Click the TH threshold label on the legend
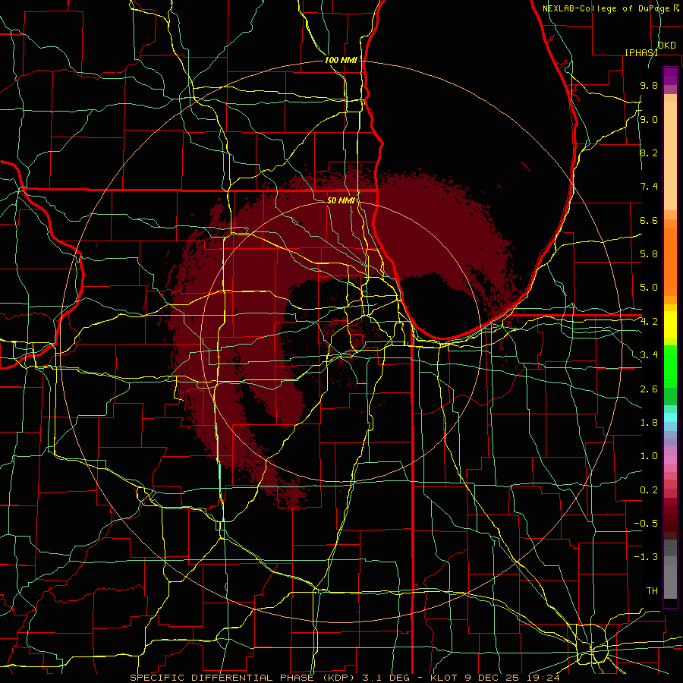The height and width of the screenshot is (683, 683). coord(652,591)
